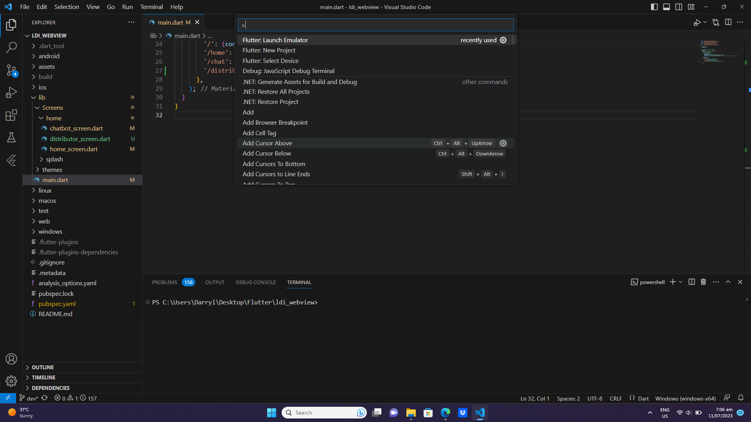This screenshot has width=751, height=422.
Task: Open customize layout button in title bar
Action: pyautogui.click(x=691, y=7)
